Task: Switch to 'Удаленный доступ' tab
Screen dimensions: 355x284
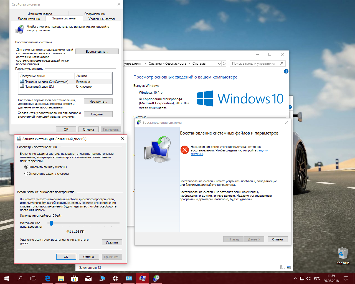Action: tap(102, 19)
